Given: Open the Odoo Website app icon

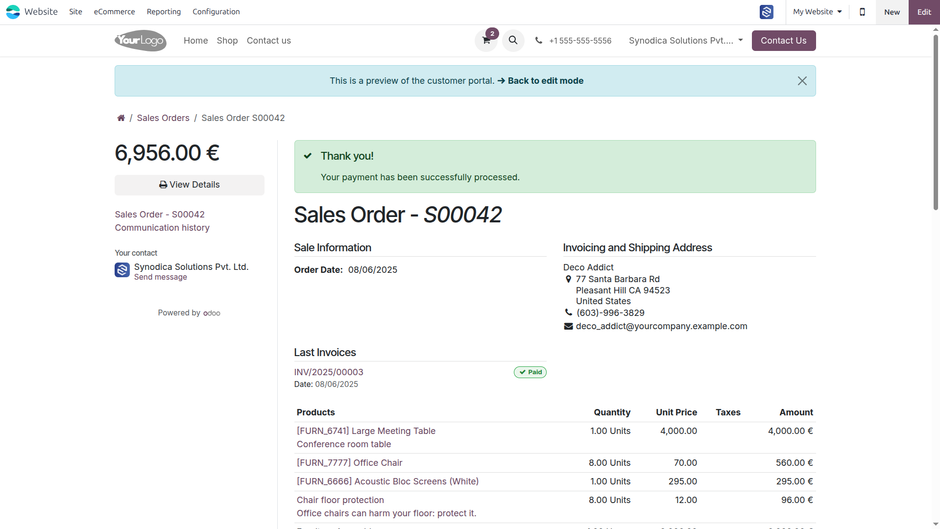Looking at the screenshot, I should [x=13, y=12].
